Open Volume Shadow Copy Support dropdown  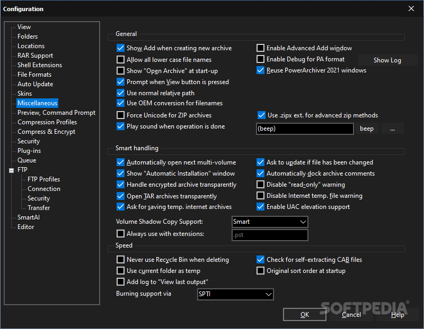click(270, 222)
